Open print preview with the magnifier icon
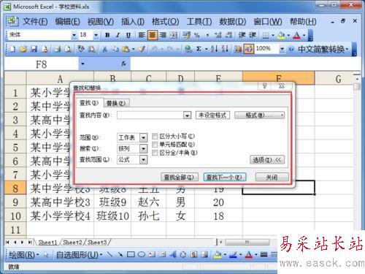Screen dimensions: 365x274 click(68, 49)
